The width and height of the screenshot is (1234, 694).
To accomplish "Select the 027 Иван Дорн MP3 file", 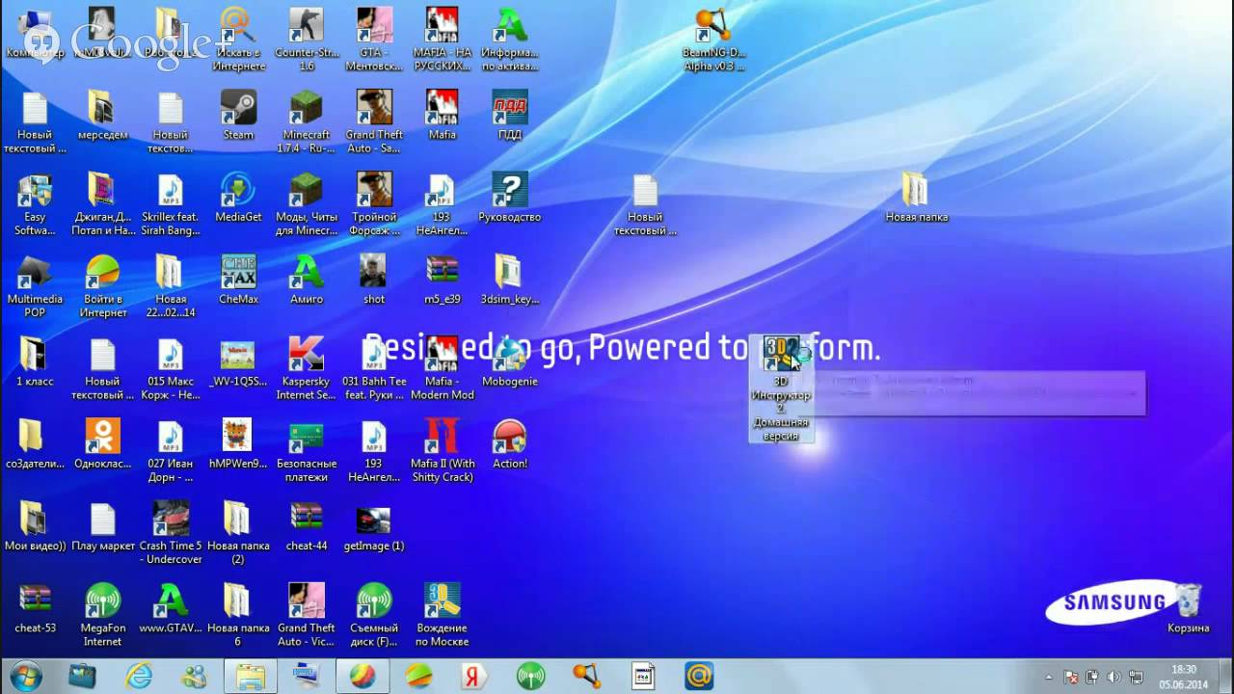I will 171,450.
